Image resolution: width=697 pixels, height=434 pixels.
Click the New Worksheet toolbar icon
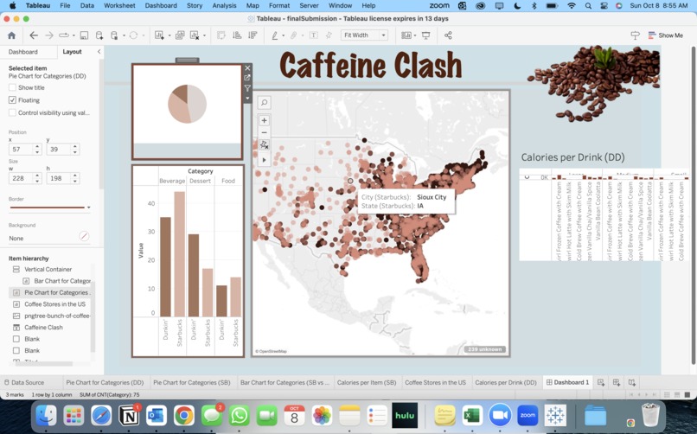pos(159,35)
